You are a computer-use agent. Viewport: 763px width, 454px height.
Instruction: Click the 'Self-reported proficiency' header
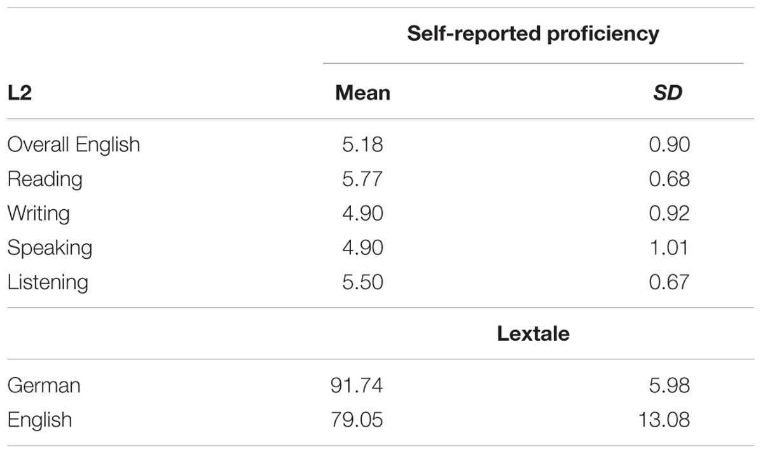point(533,34)
